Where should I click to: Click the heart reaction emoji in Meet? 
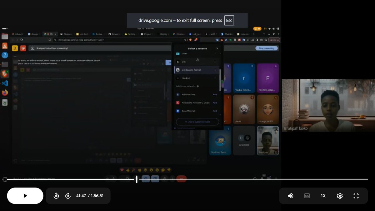coord(122,170)
